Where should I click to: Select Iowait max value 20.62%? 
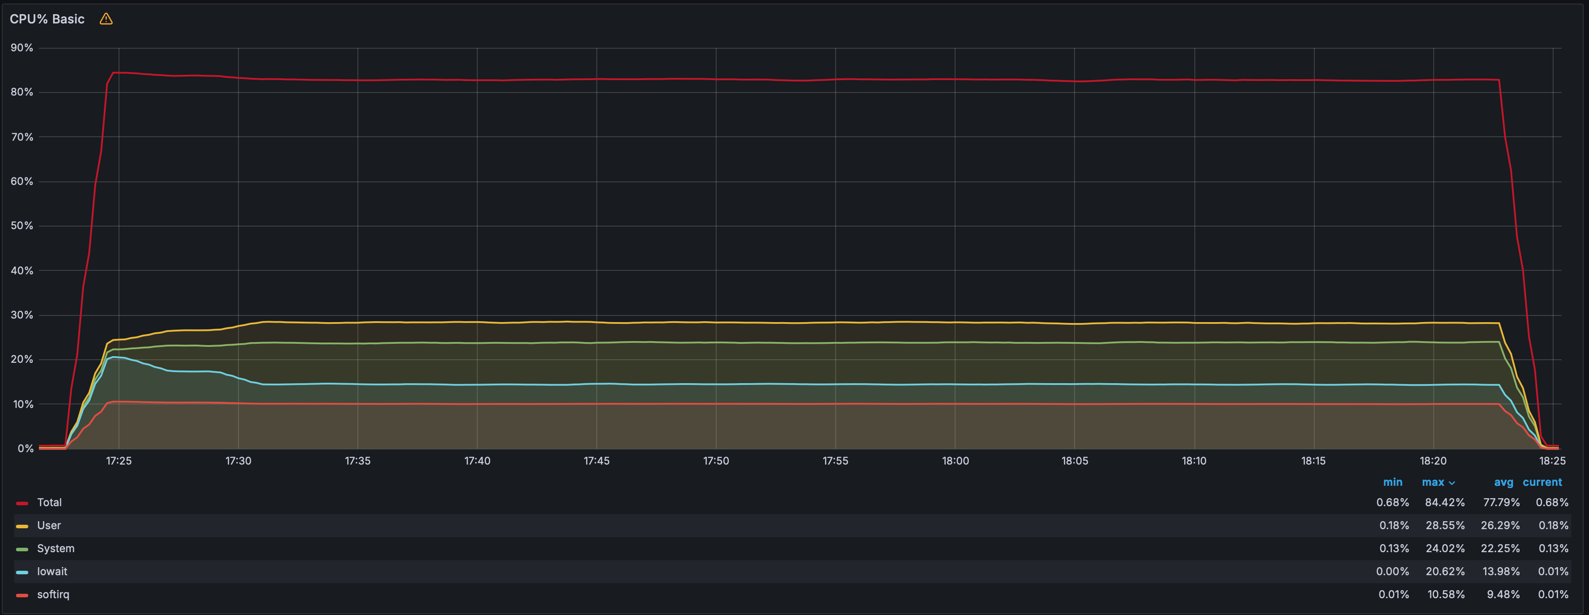(1445, 572)
